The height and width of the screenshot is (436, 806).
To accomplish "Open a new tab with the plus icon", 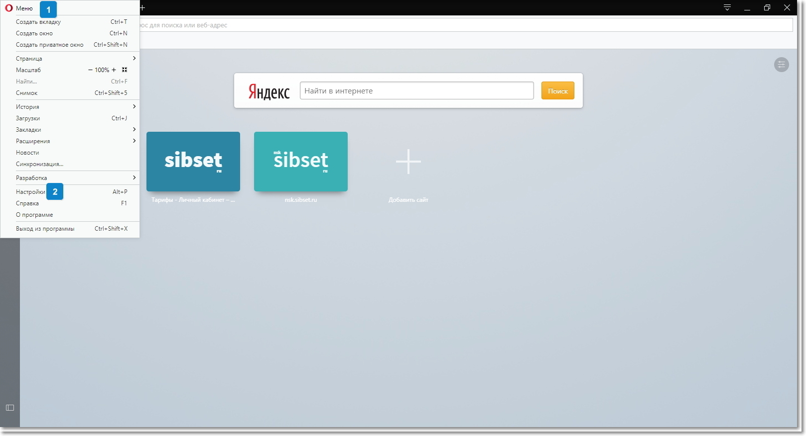I will (142, 7).
